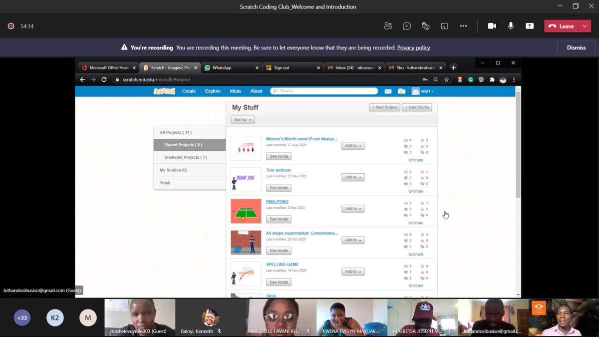
Task: Expand the voyi1 account menu
Action: 423,91
